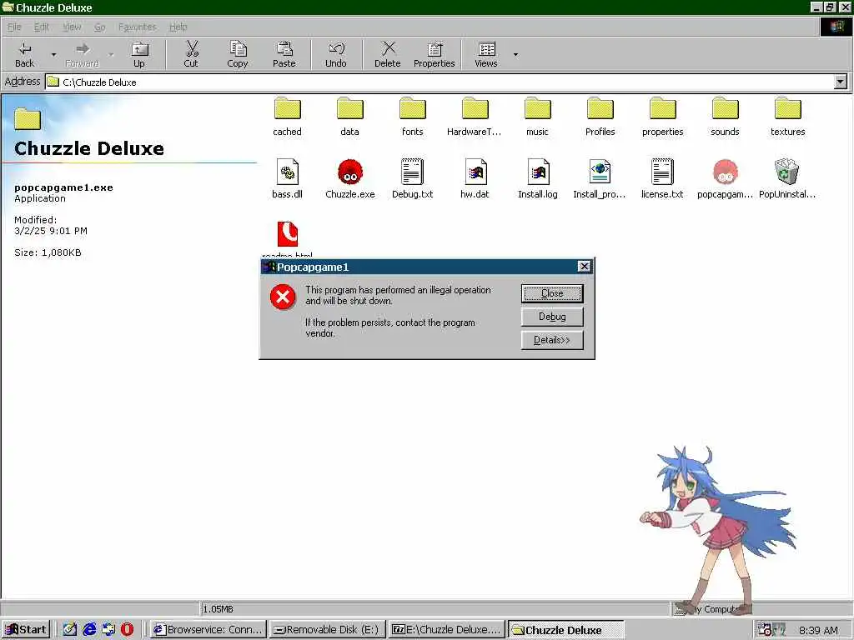Close the Popcapgame1 dialog with X
This screenshot has width=854, height=640.
click(584, 266)
